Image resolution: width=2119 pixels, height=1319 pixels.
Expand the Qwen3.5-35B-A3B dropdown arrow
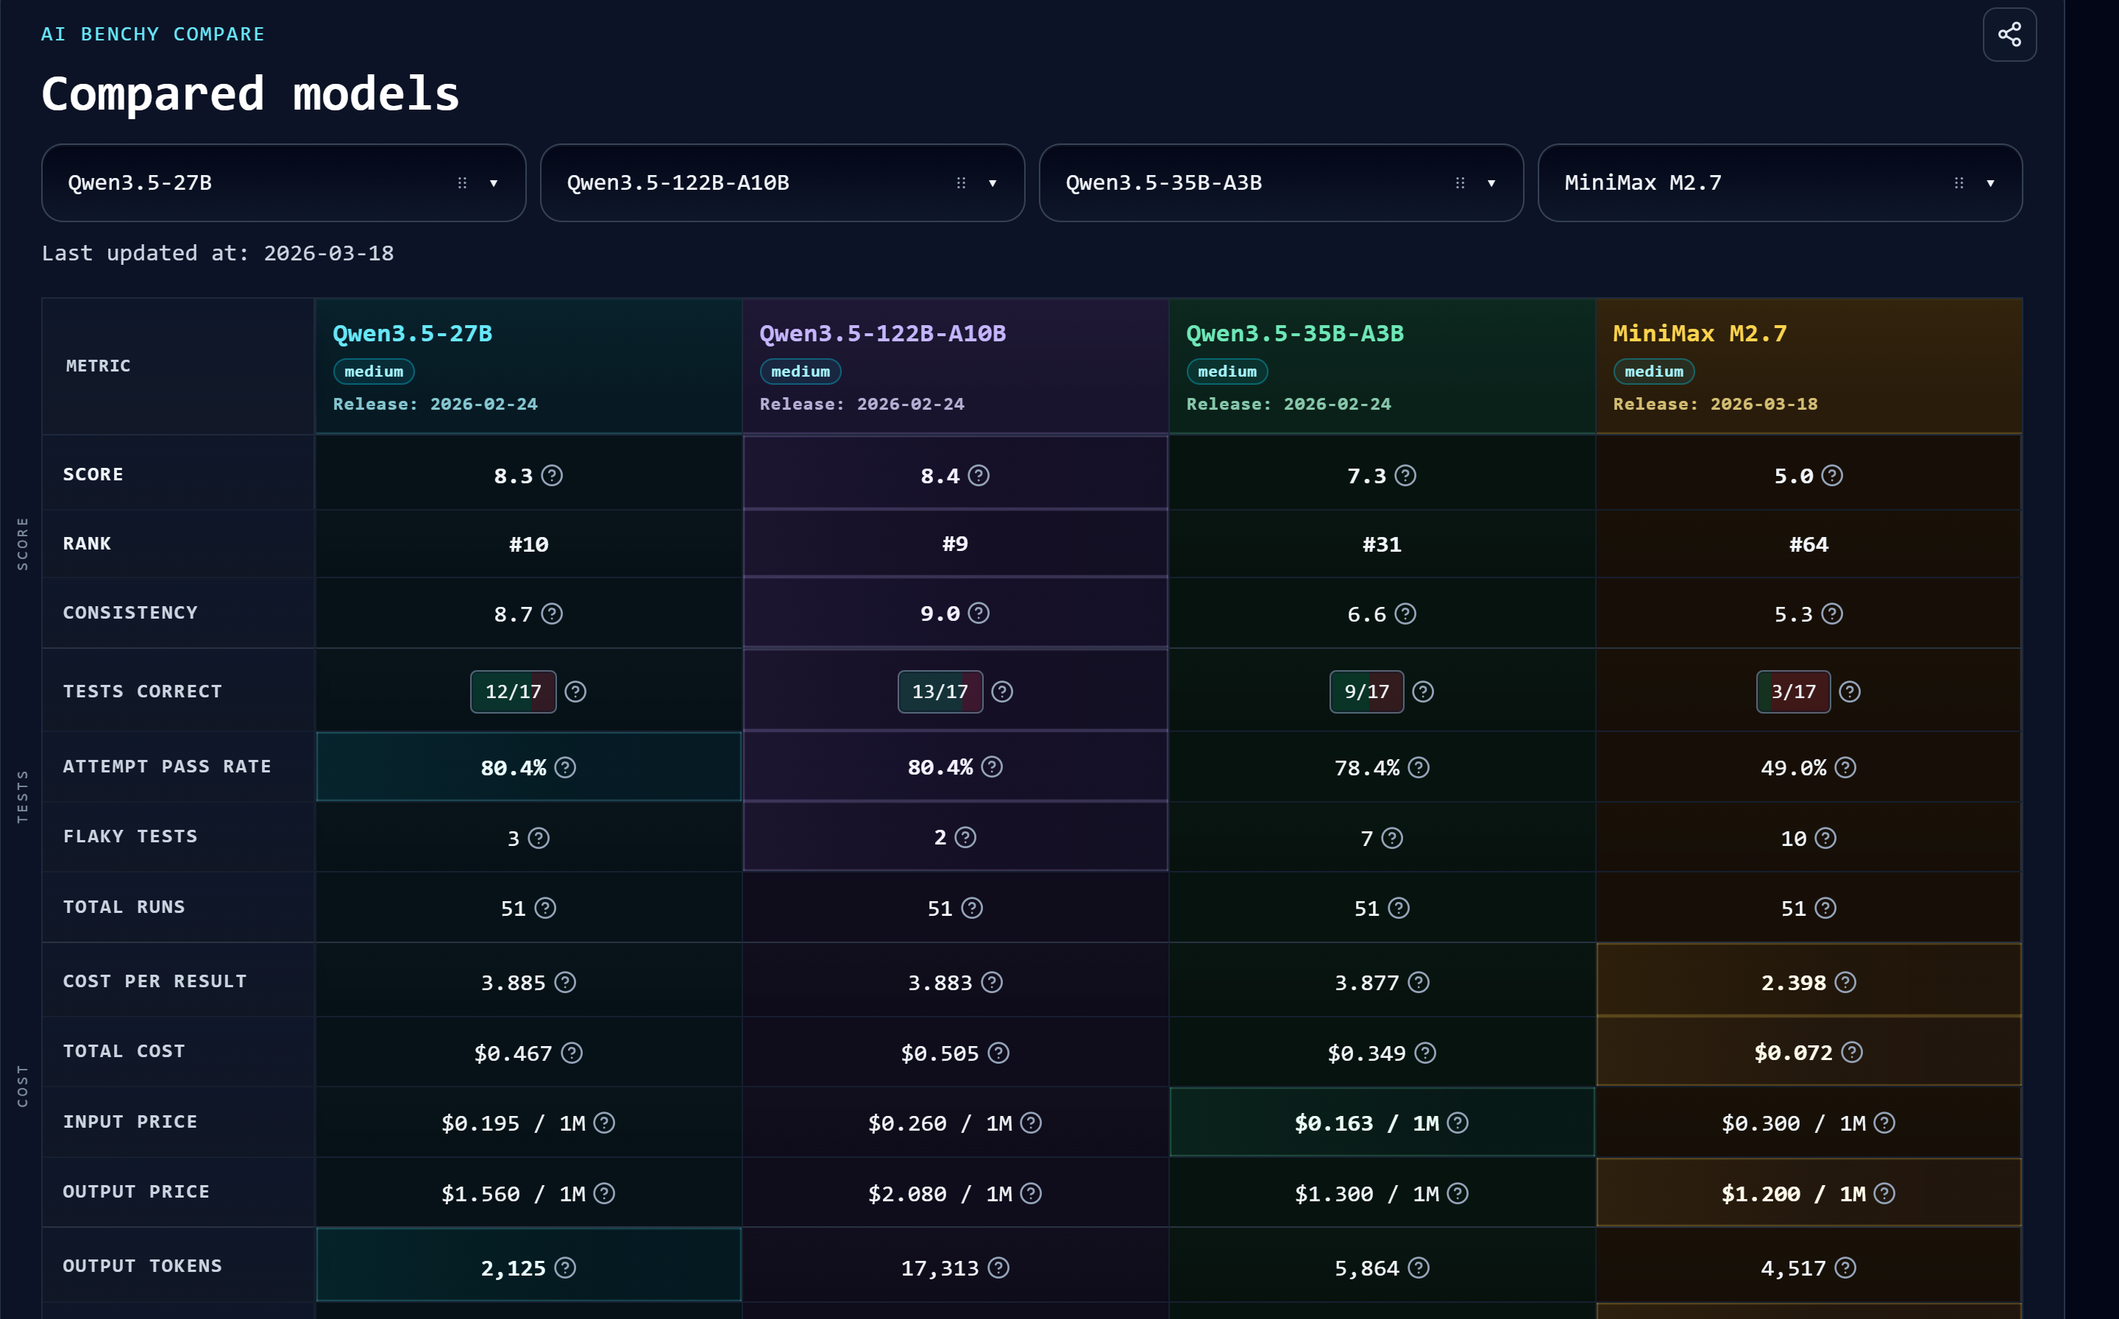click(x=1491, y=183)
